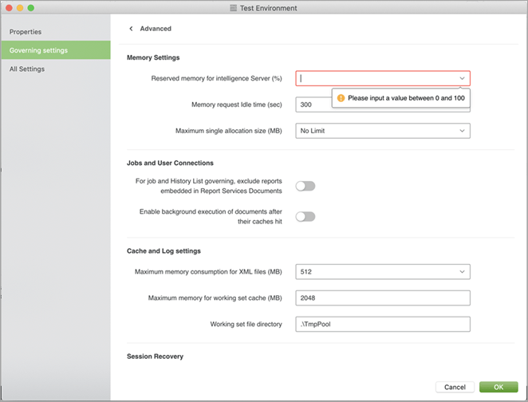Viewport: 528px width, 402px height.
Task: Enable background execution of documents toggle
Action: (305, 216)
